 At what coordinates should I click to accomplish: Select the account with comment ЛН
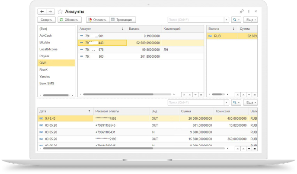[x=141, y=50]
